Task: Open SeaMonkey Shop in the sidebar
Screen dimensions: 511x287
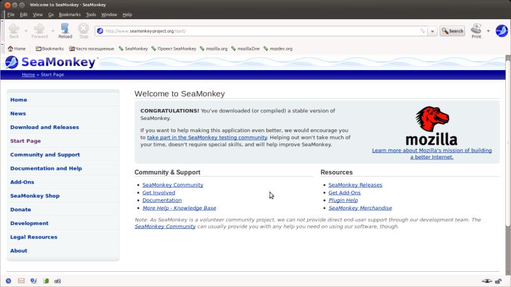Action: coord(34,196)
